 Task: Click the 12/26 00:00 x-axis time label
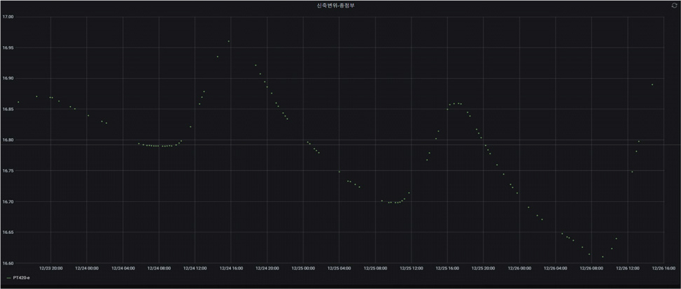tap(519, 267)
